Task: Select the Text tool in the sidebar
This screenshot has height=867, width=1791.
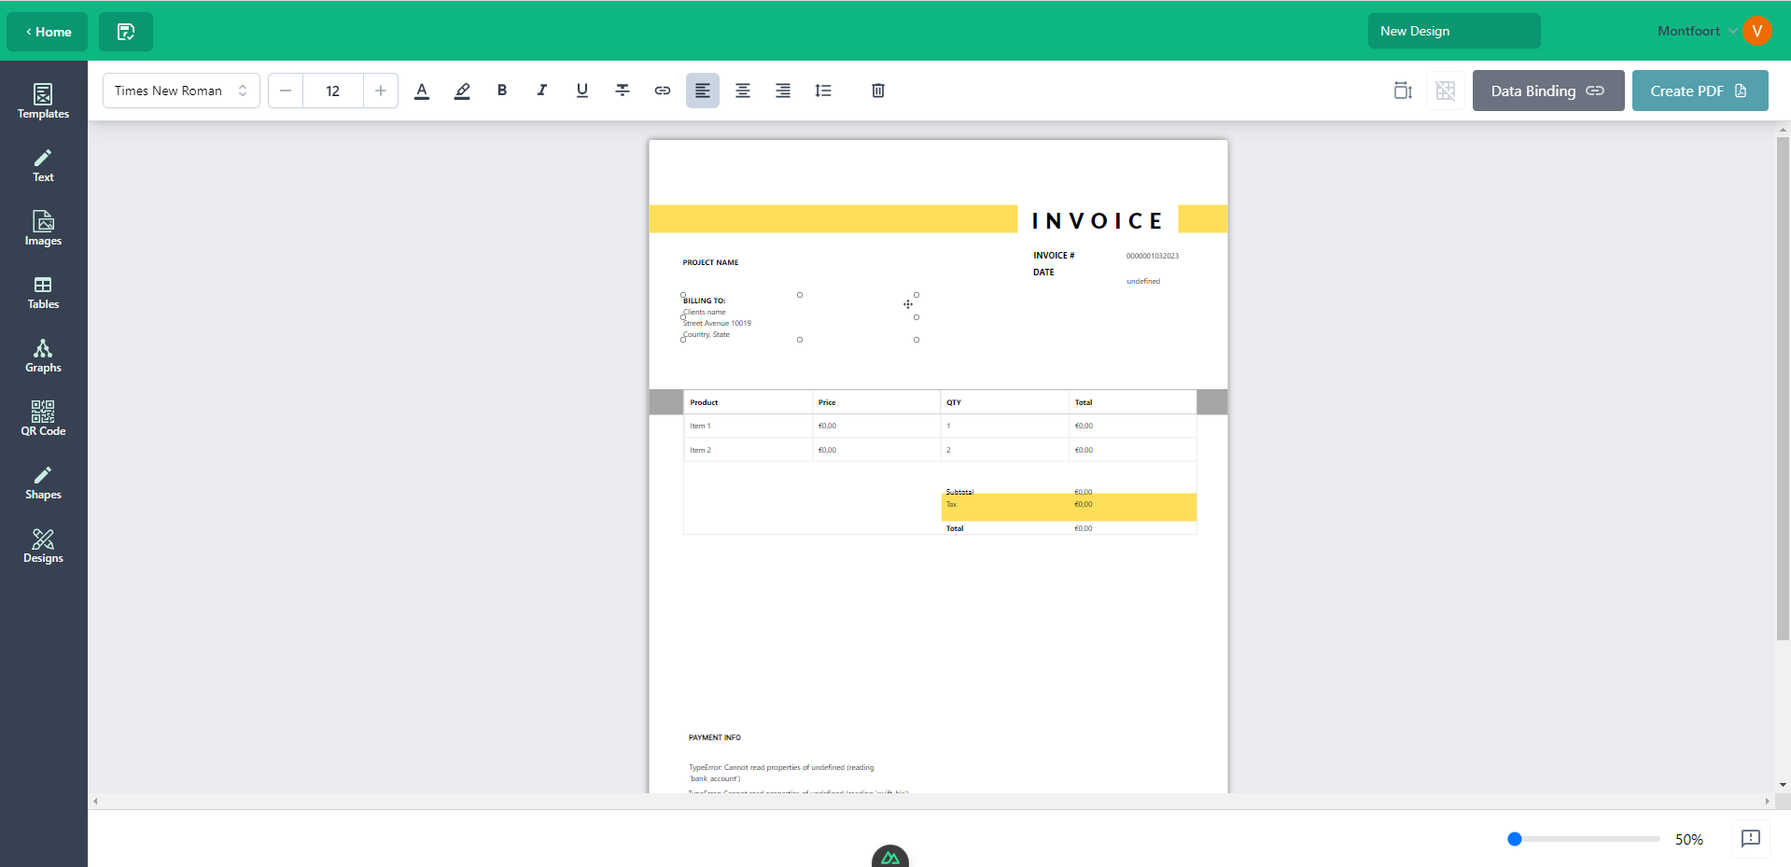Action: [42, 165]
